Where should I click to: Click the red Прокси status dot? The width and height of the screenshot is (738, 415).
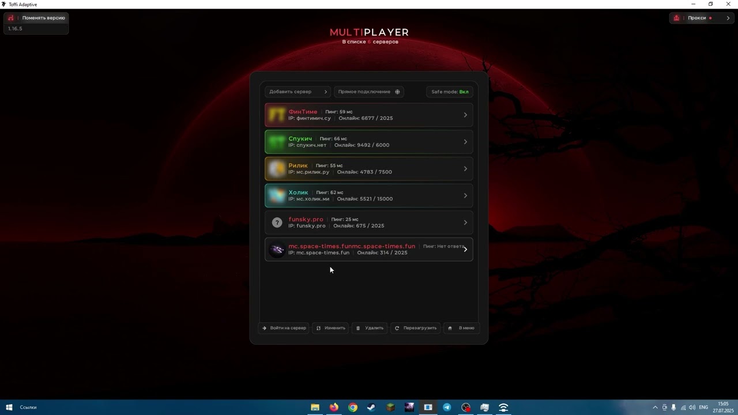(x=710, y=18)
